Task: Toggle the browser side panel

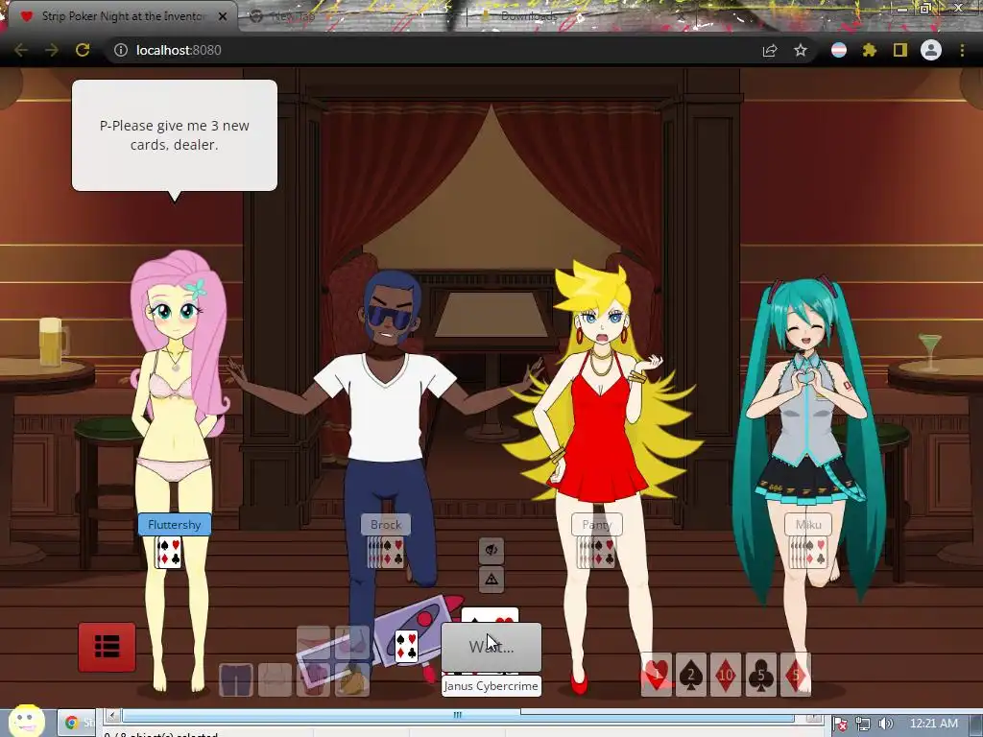Action: coord(900,50)
